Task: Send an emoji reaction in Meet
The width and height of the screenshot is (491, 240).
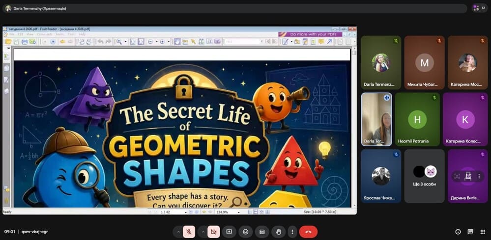Action: (x=246, y=232)
